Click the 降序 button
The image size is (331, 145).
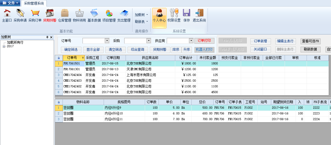176,50
